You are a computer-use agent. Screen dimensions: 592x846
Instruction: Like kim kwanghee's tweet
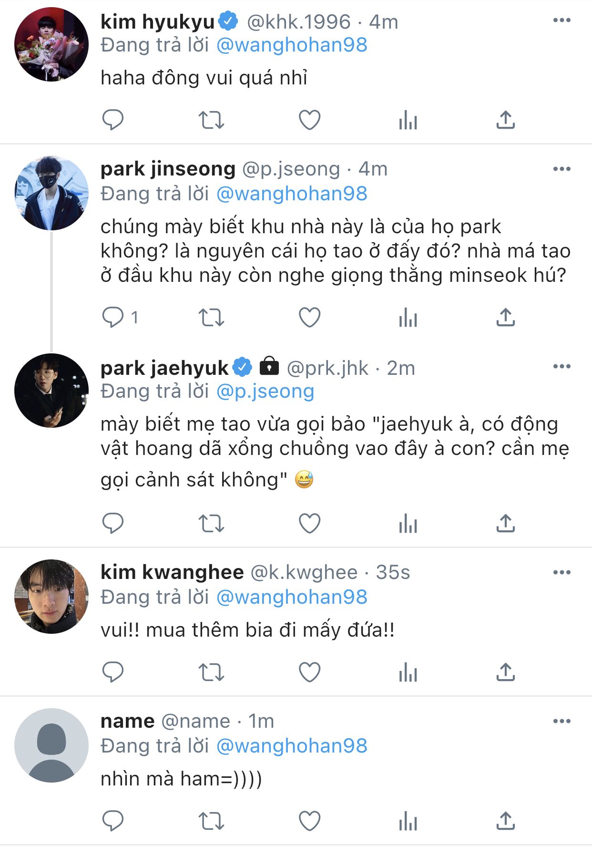pyautogui.click(x=309, y=672)
